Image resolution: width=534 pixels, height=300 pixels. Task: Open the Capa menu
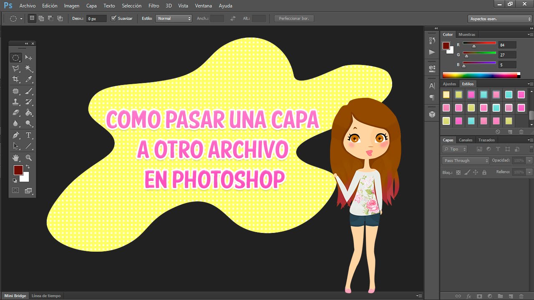point(91,6)
